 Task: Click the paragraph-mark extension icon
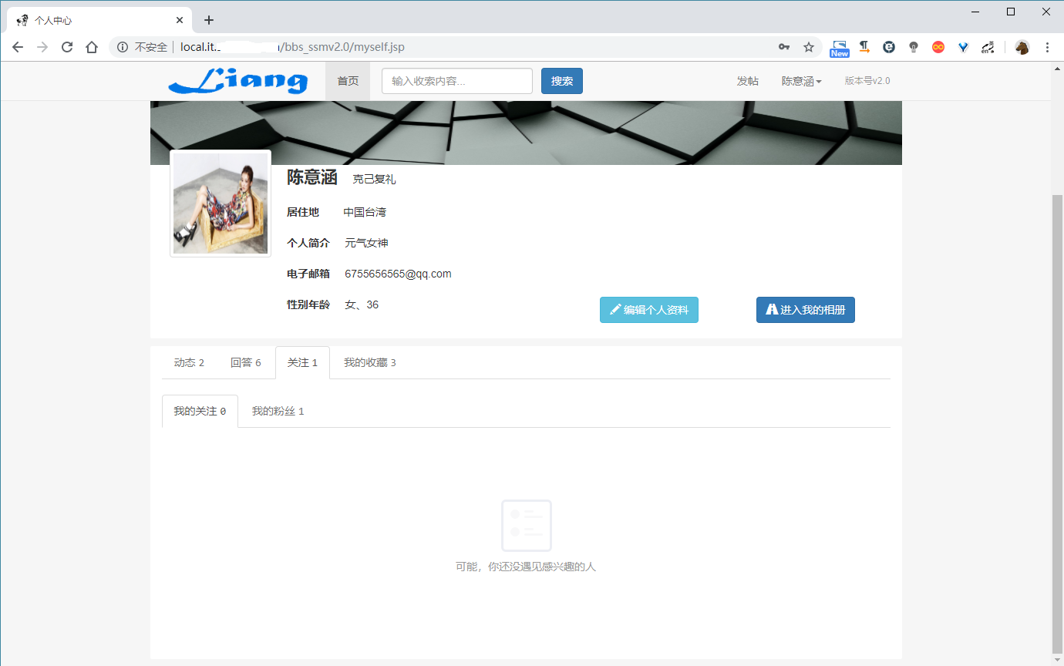[864, 47]
